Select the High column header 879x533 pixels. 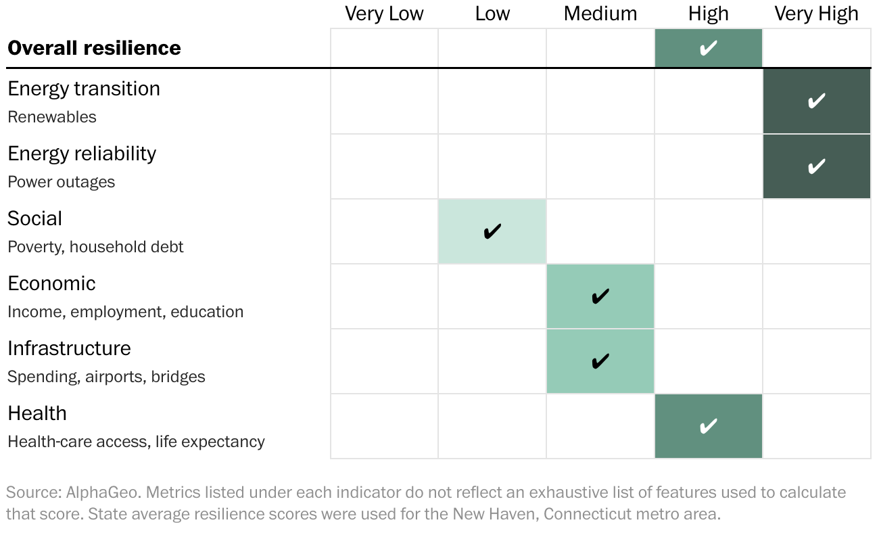pyautogui.click(x=708, y=14)
